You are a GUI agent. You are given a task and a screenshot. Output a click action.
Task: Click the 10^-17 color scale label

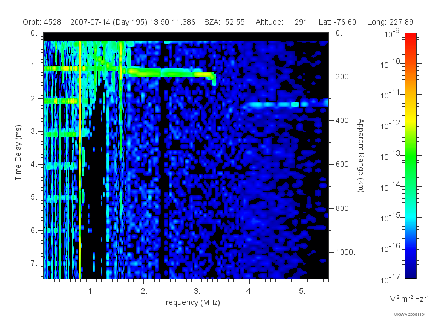(x=390, y=278)
